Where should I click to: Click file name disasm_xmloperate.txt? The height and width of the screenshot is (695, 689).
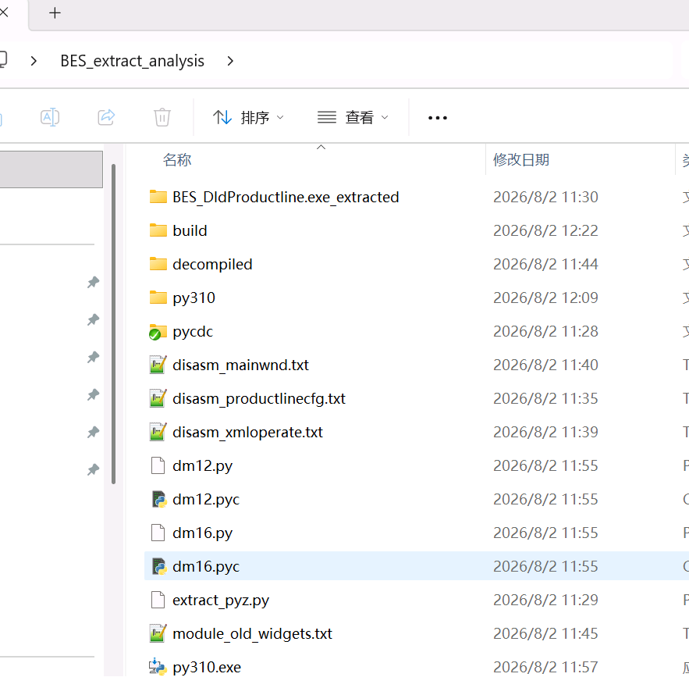[247, 432]
